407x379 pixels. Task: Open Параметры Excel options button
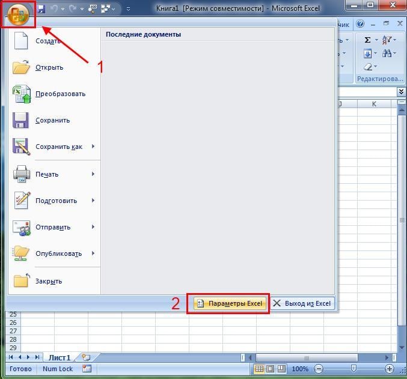(x=231, y=303)
